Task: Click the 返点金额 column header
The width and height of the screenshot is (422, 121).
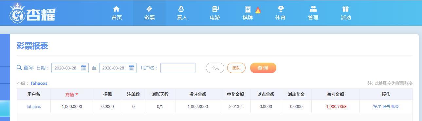Action: coord(266,94)
